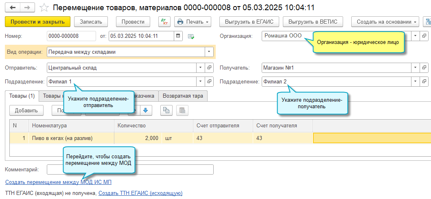Move row down with blue arrow
431x199 pixels.
147,110
